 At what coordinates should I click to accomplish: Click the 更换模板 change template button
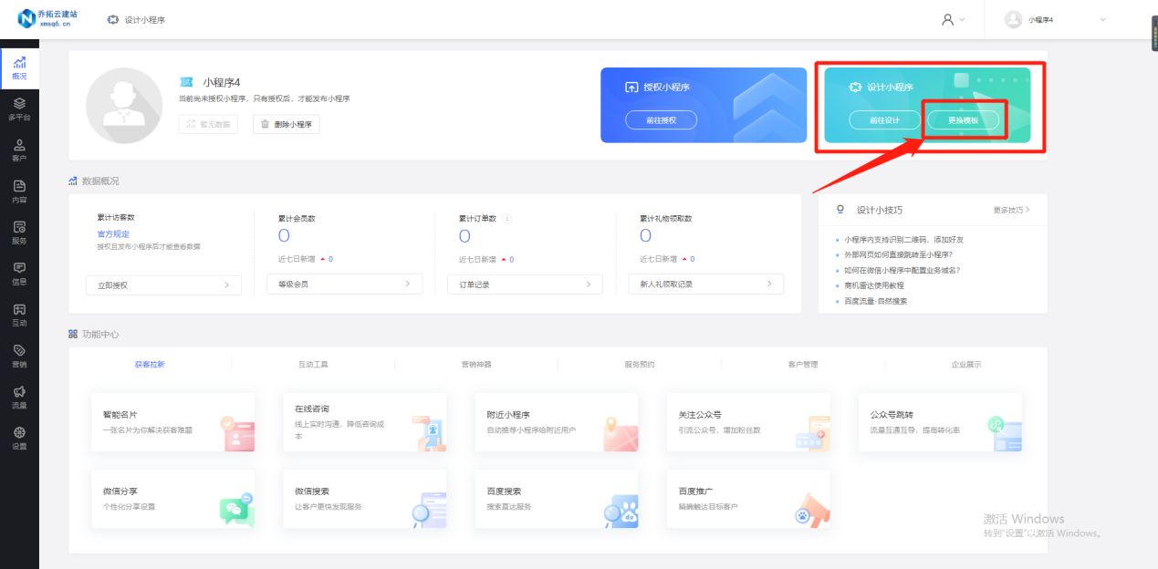(x=965, y=119)
